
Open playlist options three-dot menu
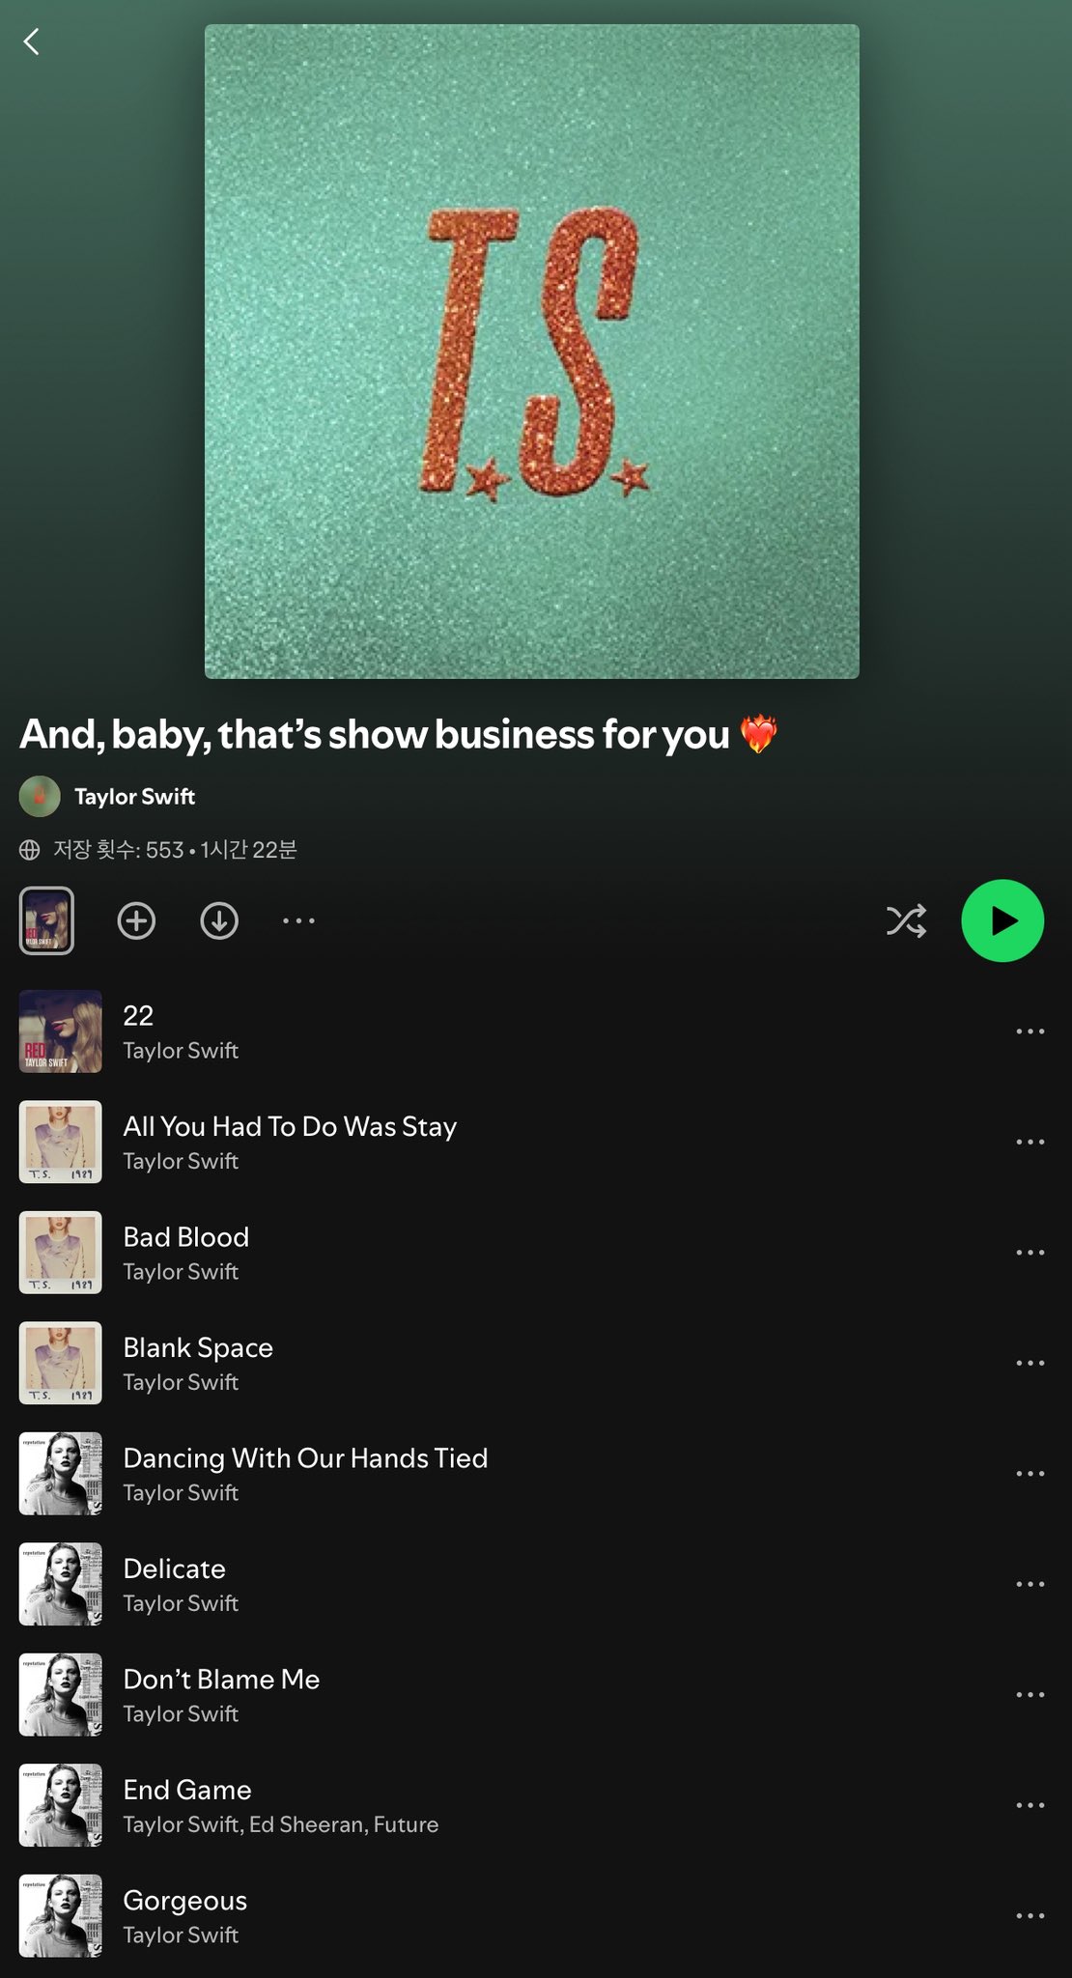(x=298, y=920)
